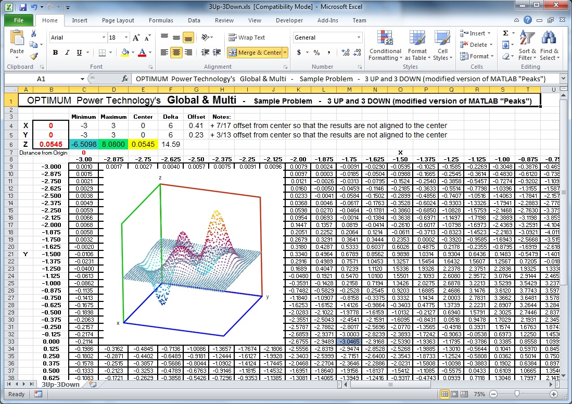
Task: Open the File tab
Action: click(x=19, y=20)
